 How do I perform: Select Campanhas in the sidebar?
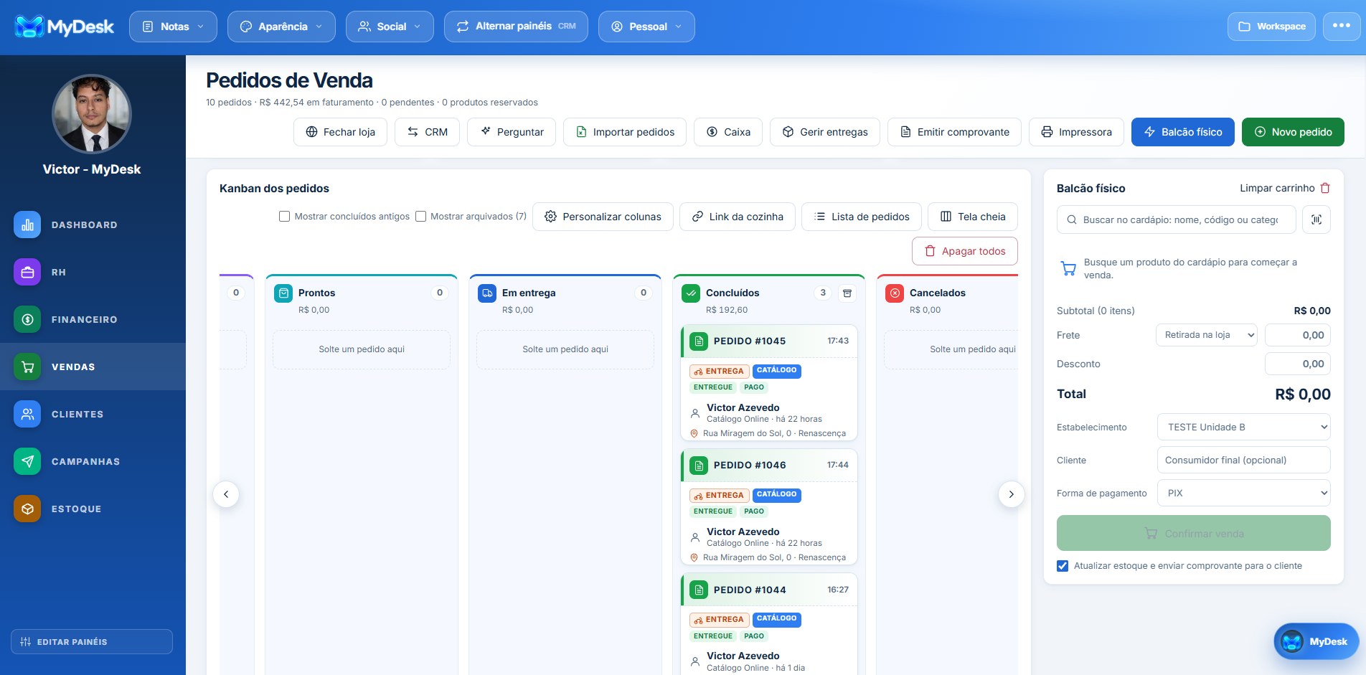(93, 461)
